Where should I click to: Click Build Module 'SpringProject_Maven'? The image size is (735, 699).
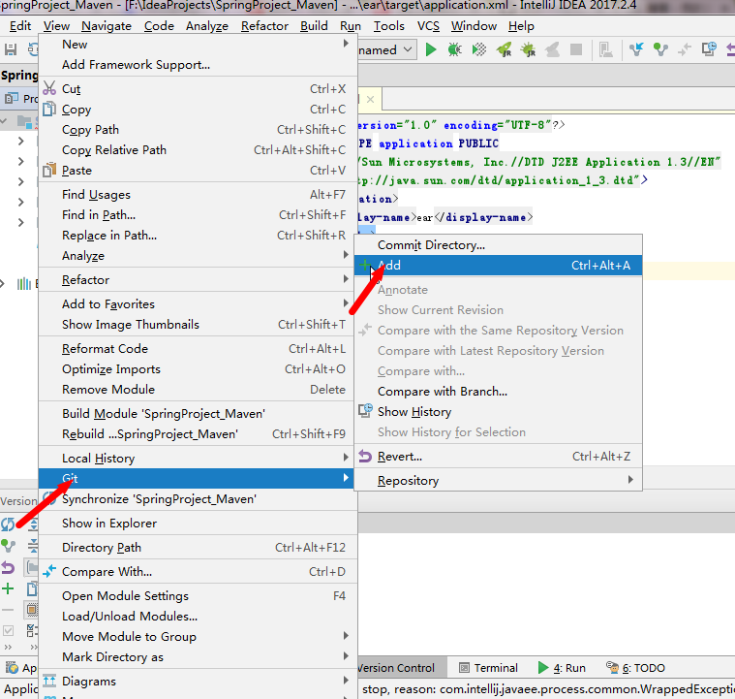[196, 414]
